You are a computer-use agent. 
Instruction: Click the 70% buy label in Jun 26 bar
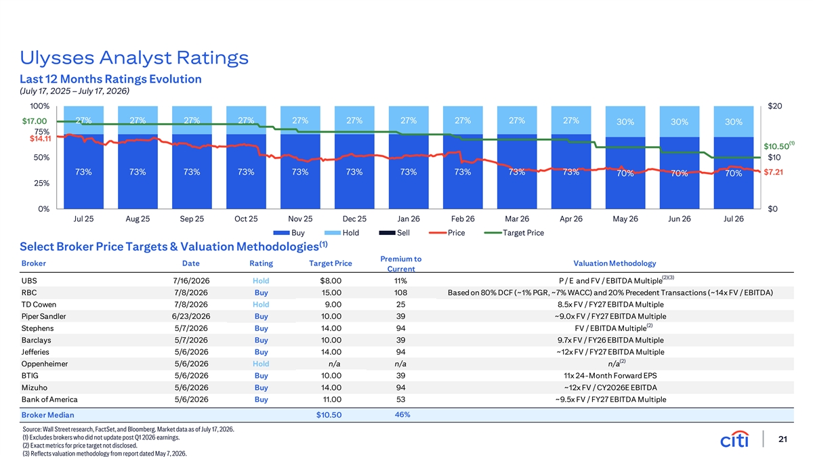[x=680, y=174]
